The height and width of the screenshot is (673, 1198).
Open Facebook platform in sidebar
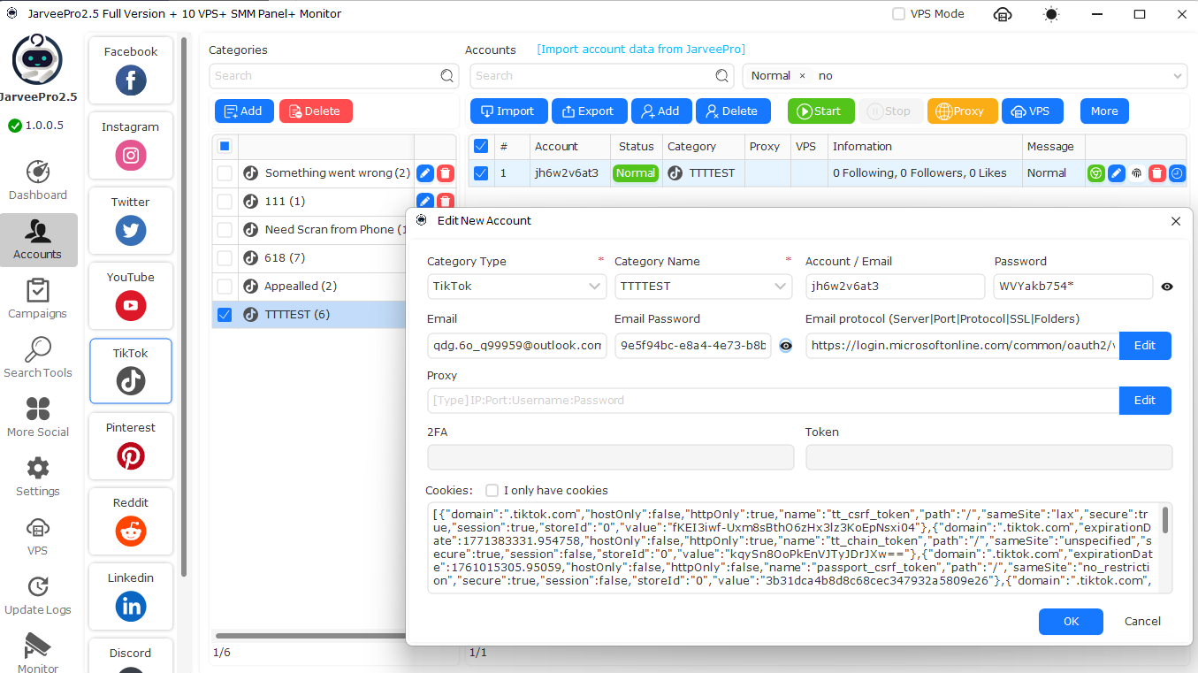tap(131, 70)
